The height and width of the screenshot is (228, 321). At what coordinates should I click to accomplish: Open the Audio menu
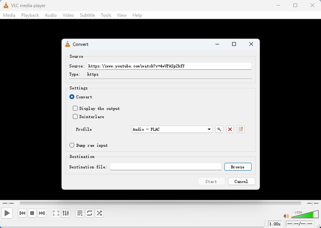(x=51, y=15)
